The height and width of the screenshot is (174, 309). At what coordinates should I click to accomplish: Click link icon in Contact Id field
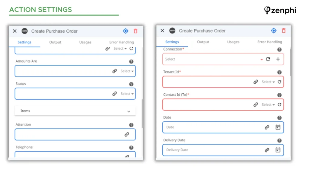pyautogui.click(x=256, y=105)
